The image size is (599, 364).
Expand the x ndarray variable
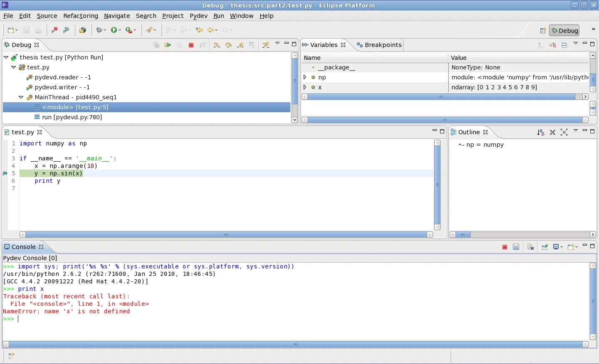click(x=305, y=87)
